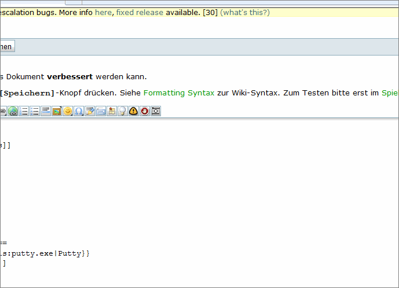Click the partially visible button ending in 'hen'
Image resolution: width=399 pixels, height=288 pixels.
pyautogui.click(x=6, y=46)
